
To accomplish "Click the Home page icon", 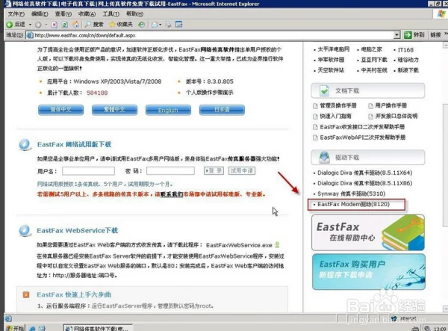I will (75, 25).
